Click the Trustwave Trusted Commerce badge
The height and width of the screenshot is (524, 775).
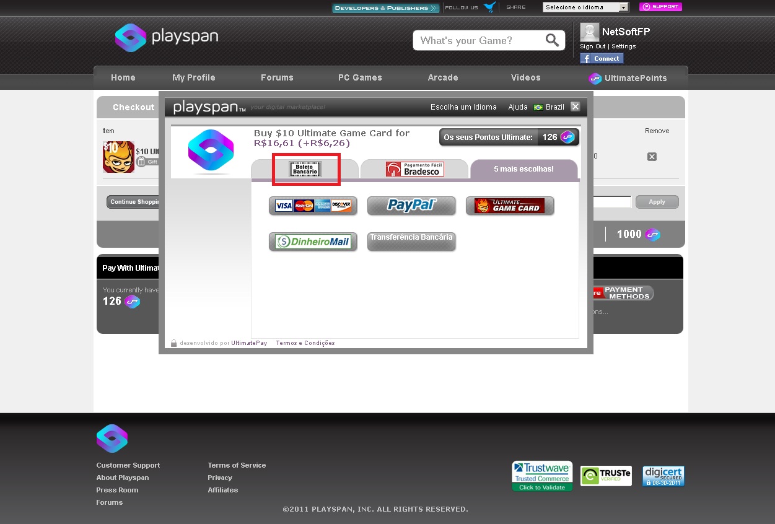542,476
